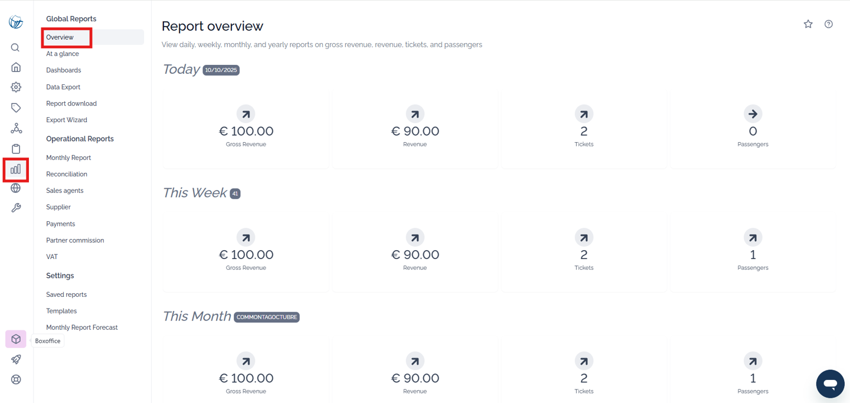This screenshot has width=850, height=403.
Task: Open Saved reports under Settings
Action: pyautogui.click(x=66, y=294)
